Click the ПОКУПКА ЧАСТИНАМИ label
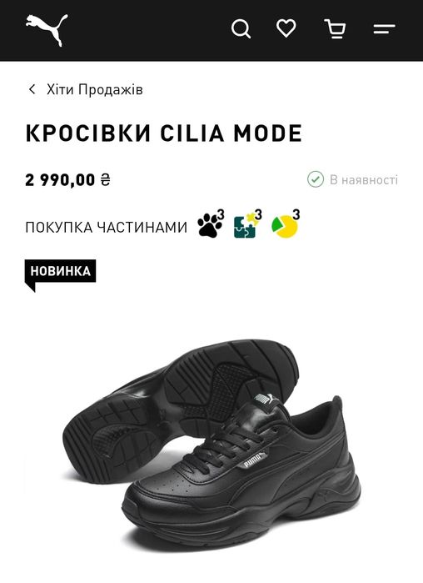The height and width of the screenshot is (583, 423). [107, 227]
